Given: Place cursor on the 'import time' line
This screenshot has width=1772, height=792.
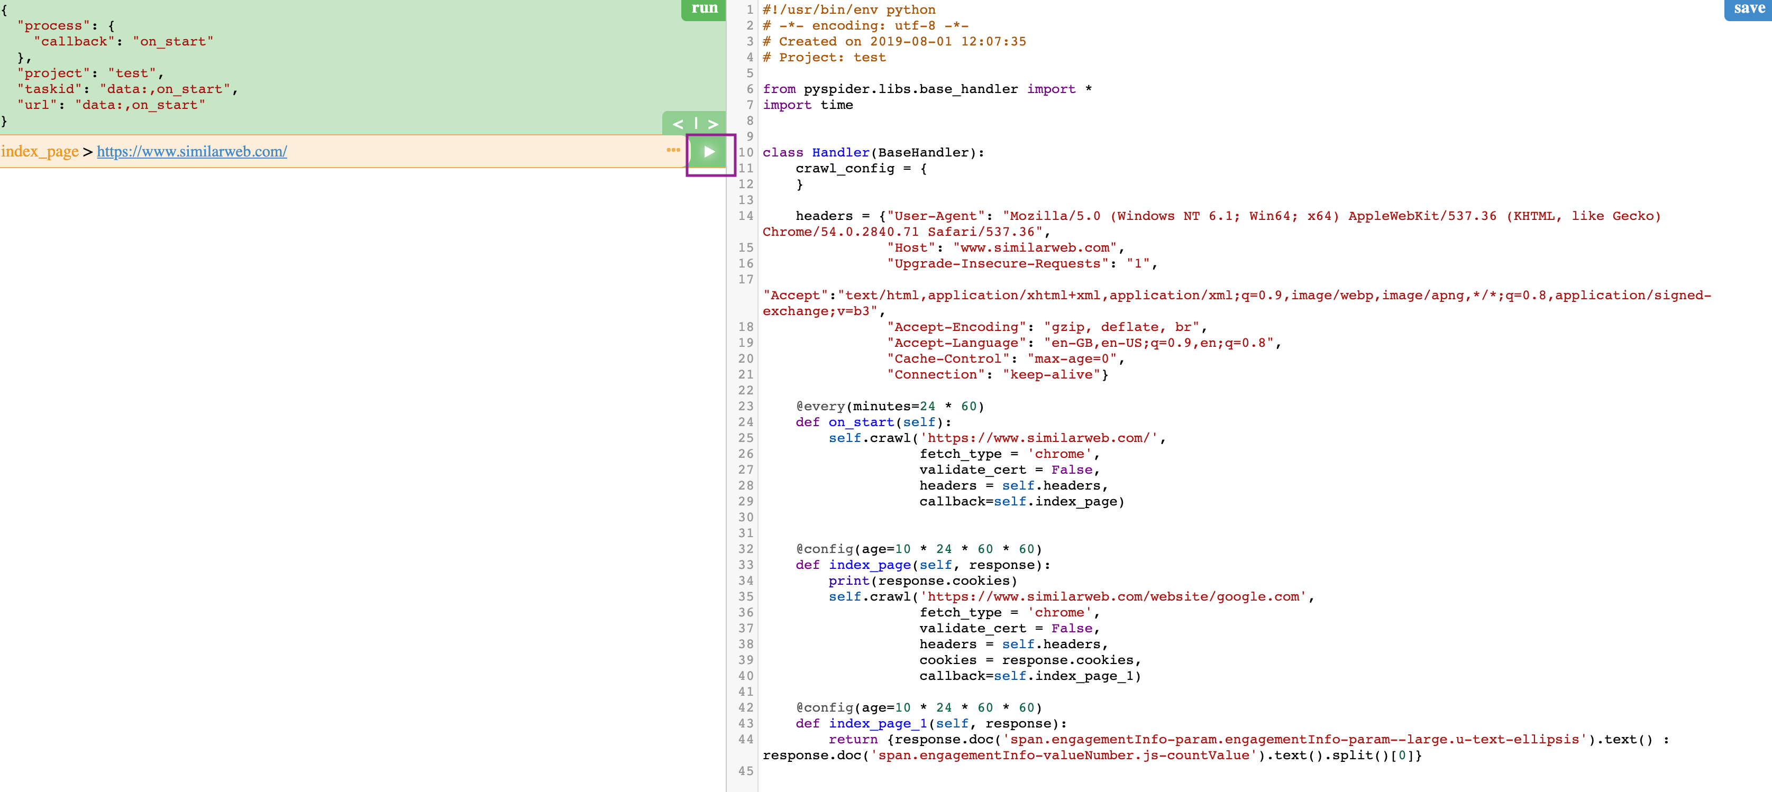Looking at the screenshot, I should coord(808,105).
